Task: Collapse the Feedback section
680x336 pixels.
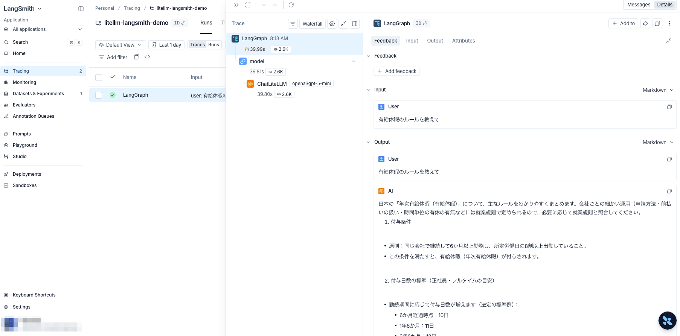Action: [x=368, y=56]
